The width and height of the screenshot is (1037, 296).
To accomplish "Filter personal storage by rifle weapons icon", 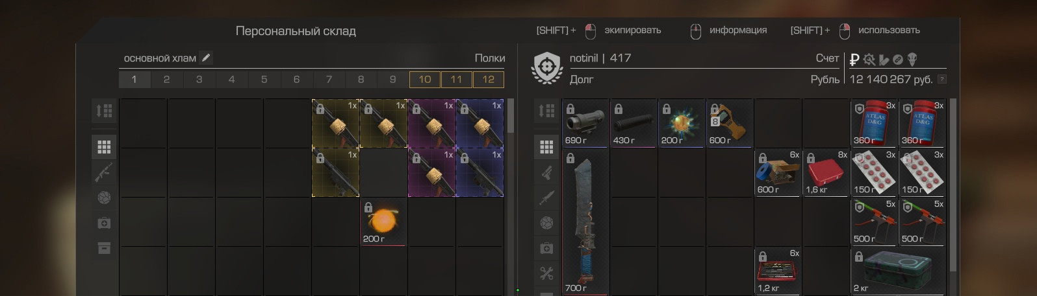I will coord(104,172).
